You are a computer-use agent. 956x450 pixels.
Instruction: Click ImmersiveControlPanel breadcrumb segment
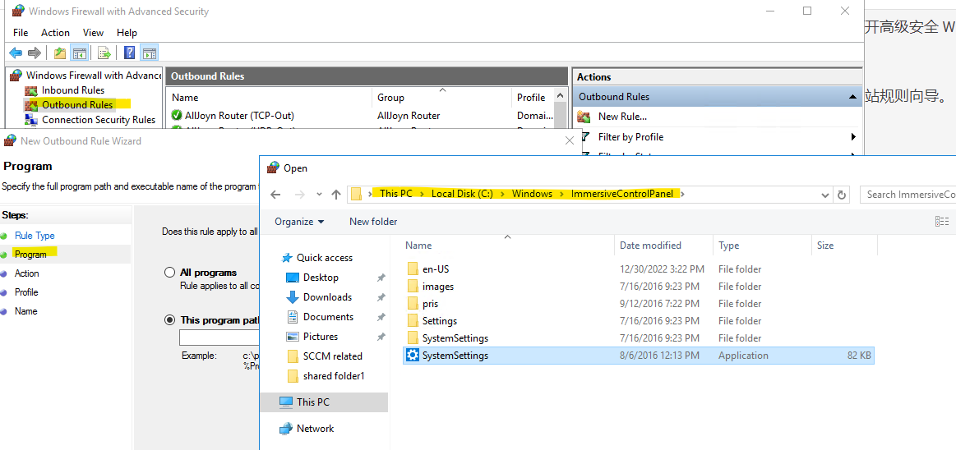coord(622,194)
